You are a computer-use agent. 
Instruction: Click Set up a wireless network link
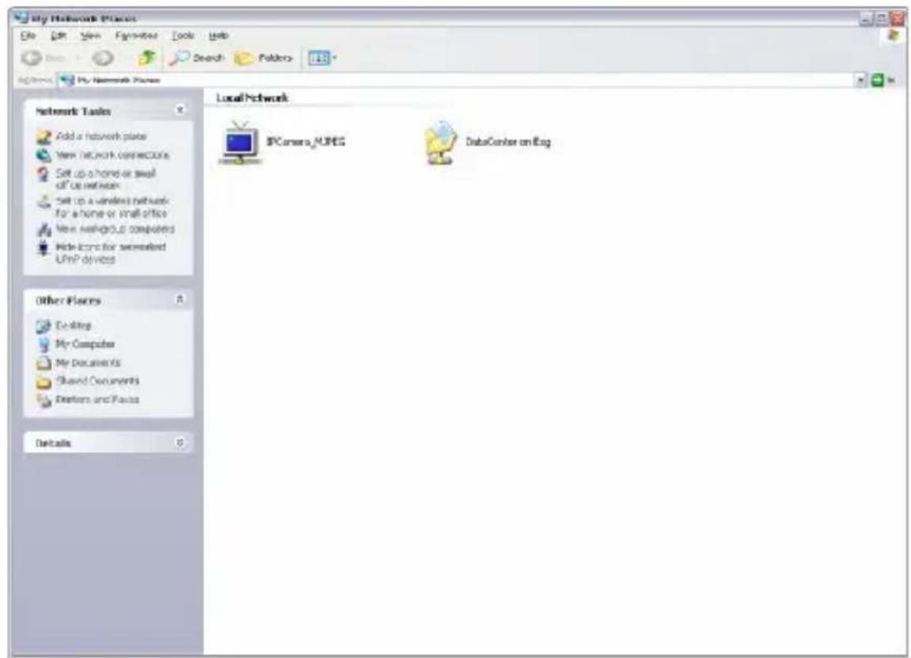(x=112, y=207)
